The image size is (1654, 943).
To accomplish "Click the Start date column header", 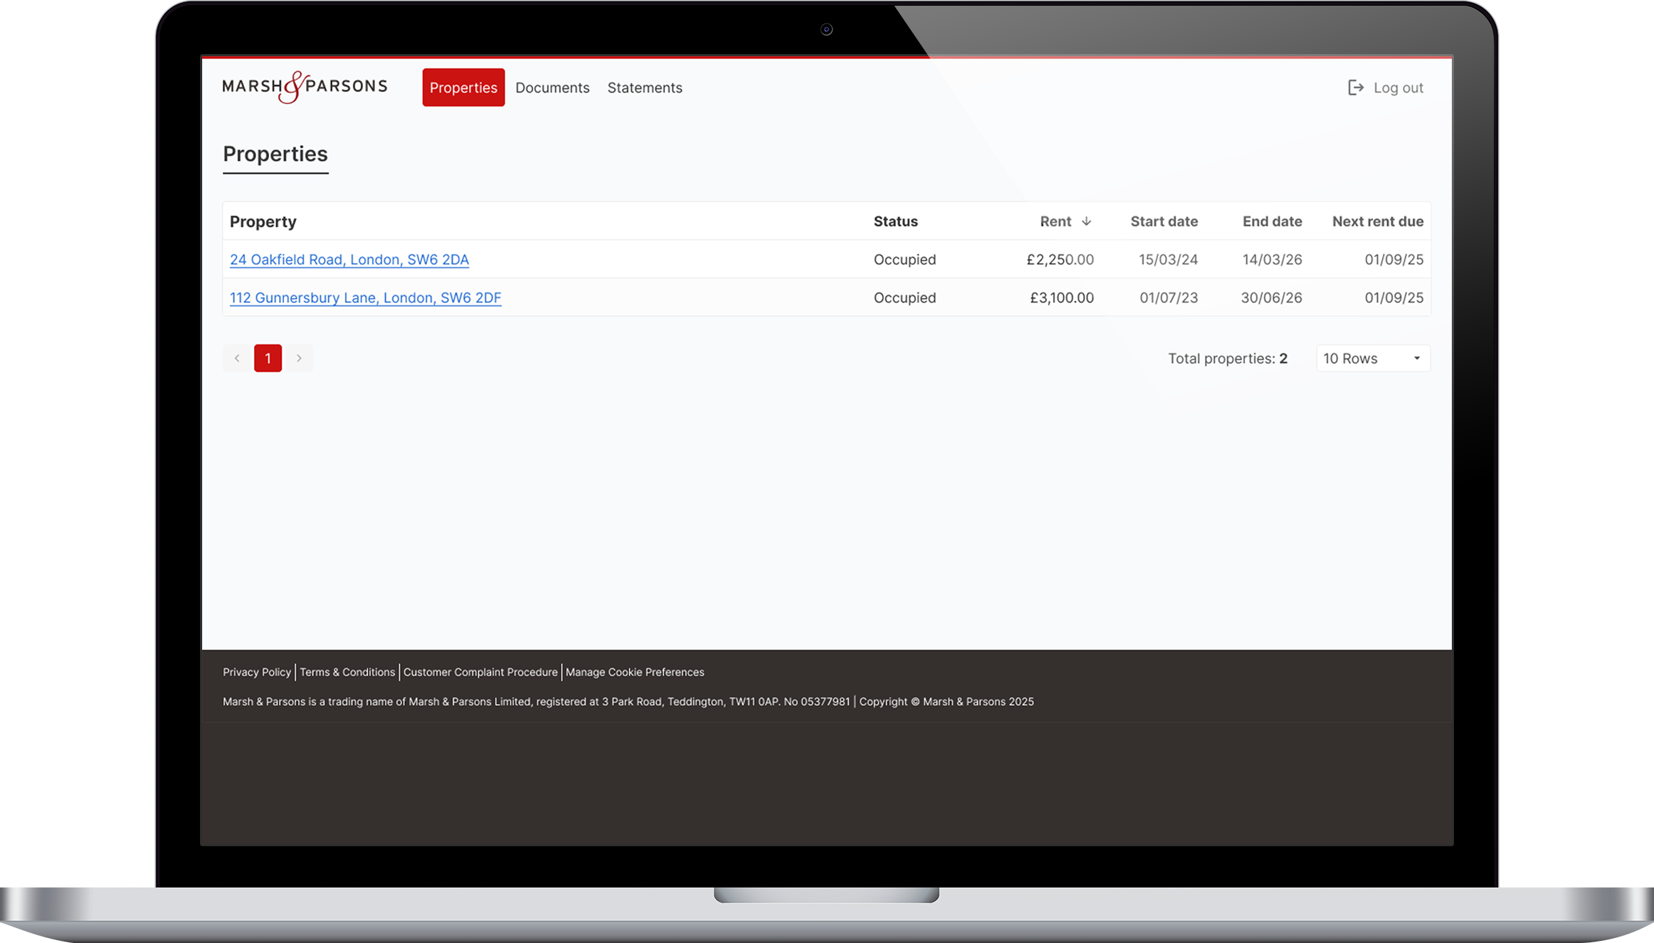I will tap(1164, 221).
